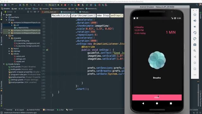Image resolution: width=202 pixels, height=114 pixels.
Task: Take a screenshot with the emulator camera icon
Action: point(195,45)
